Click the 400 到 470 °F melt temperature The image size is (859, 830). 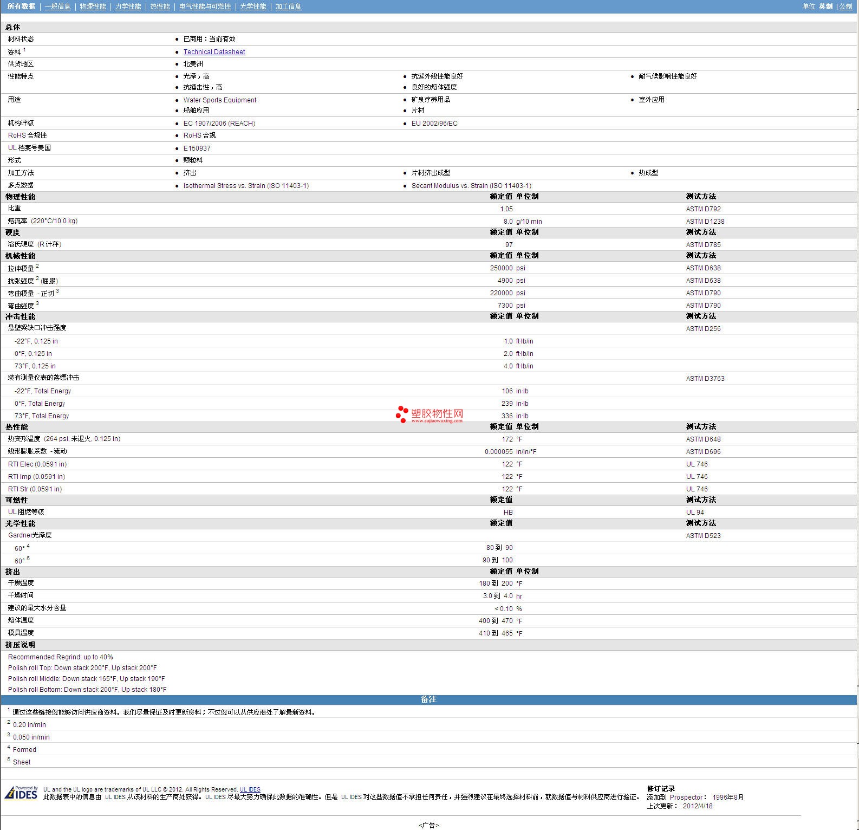point(500,621)
